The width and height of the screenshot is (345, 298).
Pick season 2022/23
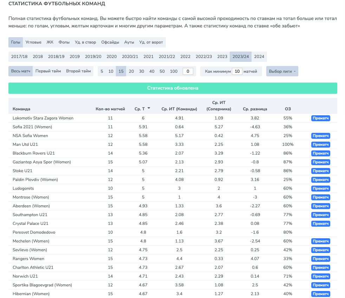[x=204, y=57]
